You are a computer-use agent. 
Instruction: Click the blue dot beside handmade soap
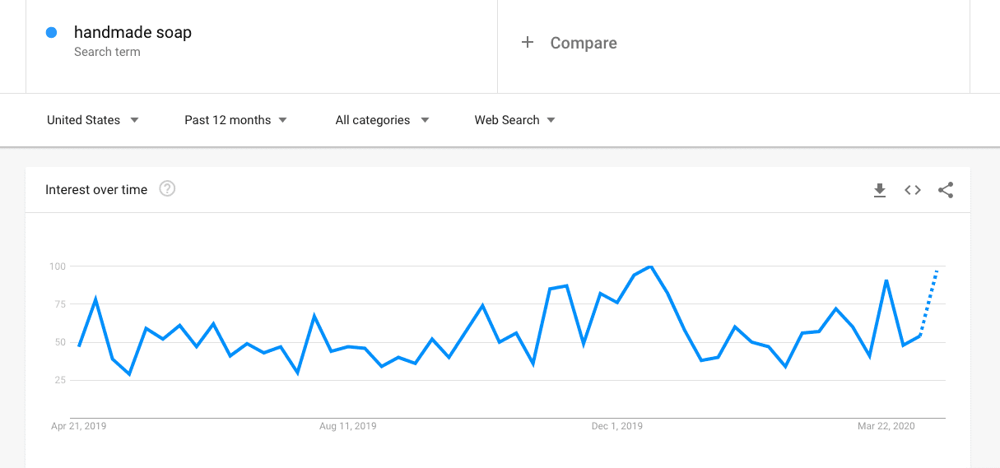coord(52,33)
